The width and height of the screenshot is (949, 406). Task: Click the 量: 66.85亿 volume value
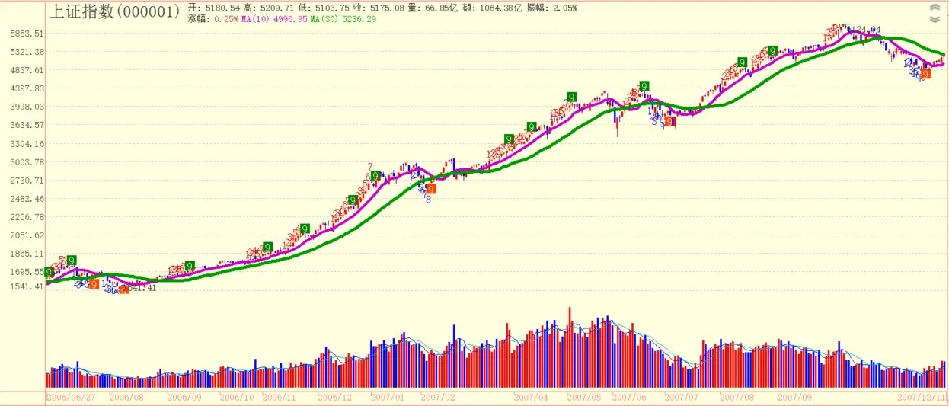click(x=433, y=8)
